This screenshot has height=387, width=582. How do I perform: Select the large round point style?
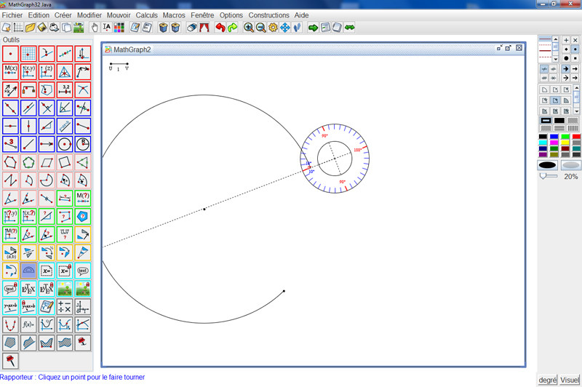566,58
